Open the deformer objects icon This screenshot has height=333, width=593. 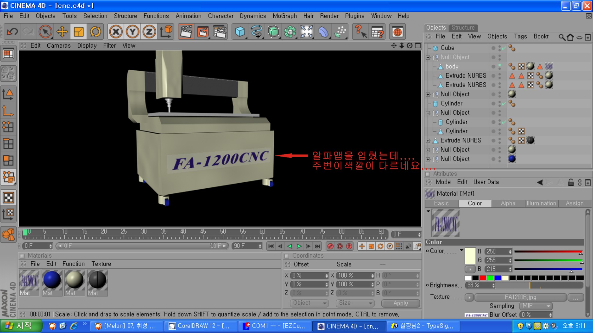(323, 32)
